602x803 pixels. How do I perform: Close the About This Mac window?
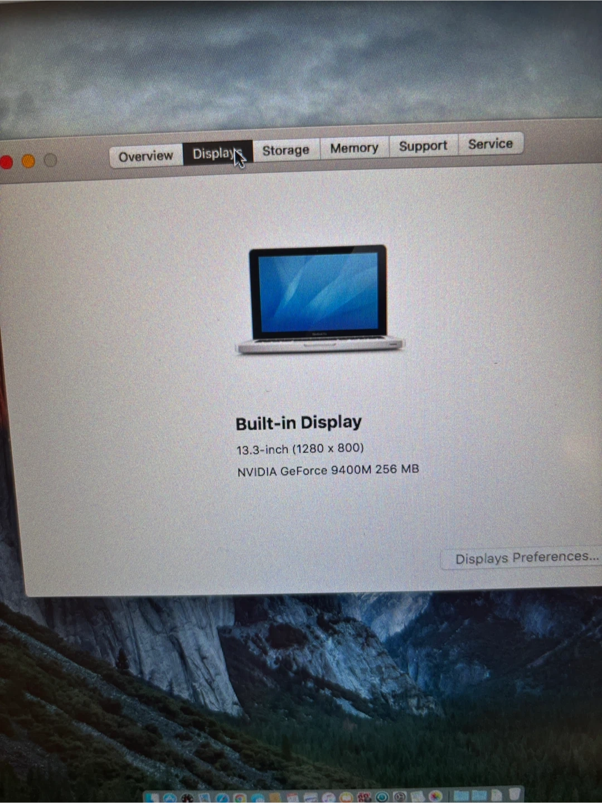[7, 162]
